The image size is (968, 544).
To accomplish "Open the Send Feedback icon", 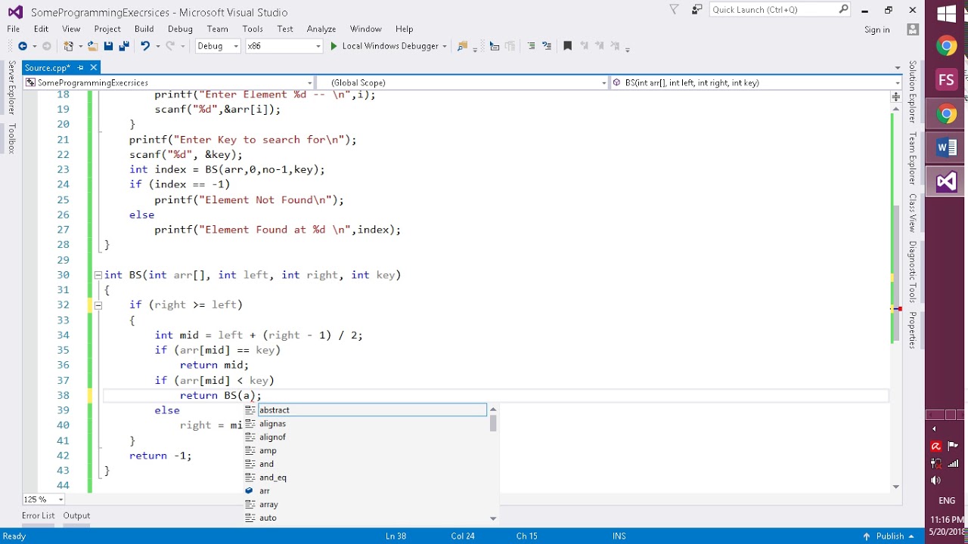I will 696,10.
